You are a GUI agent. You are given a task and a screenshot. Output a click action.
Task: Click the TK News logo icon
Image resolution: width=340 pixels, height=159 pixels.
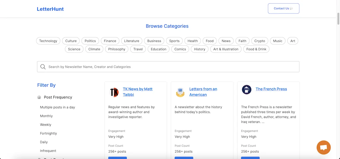coord(114,92)
